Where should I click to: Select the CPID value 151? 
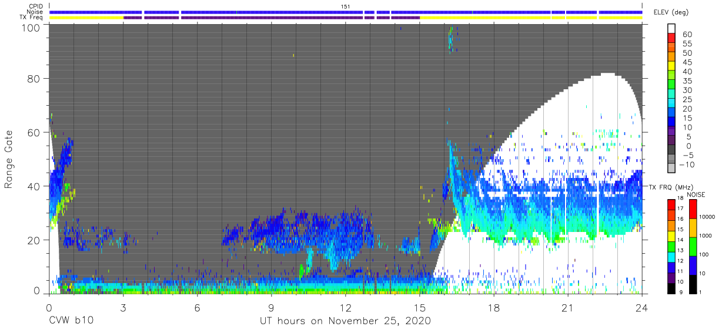pyautogui.click(x=346, y=6)
